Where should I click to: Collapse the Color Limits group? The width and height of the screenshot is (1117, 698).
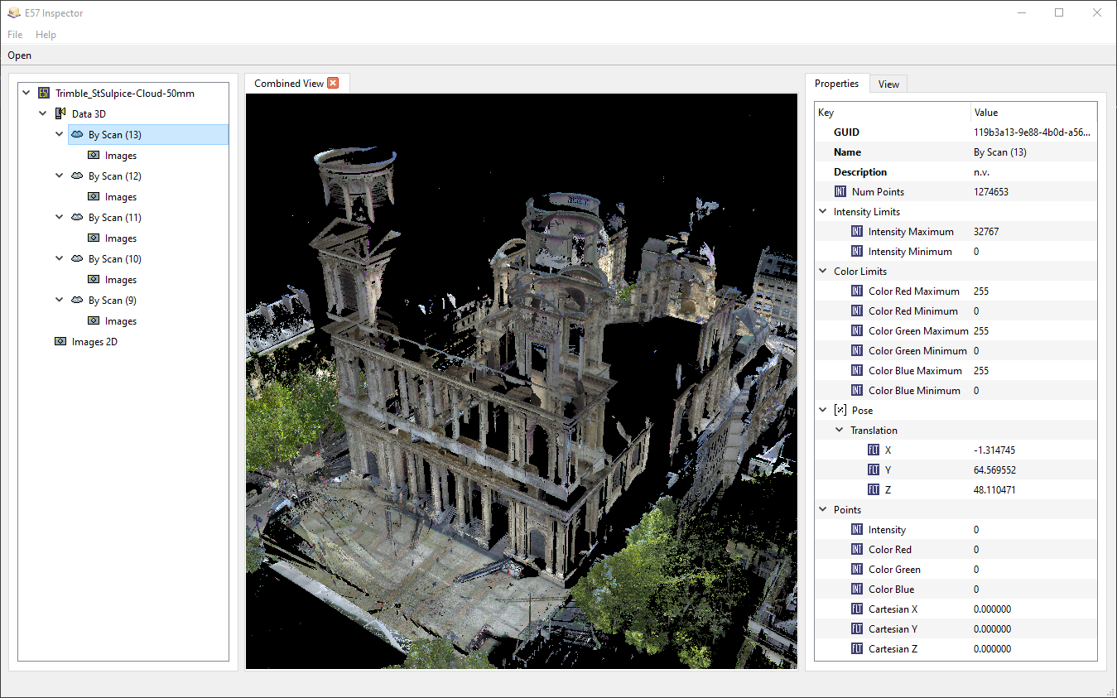823,272
